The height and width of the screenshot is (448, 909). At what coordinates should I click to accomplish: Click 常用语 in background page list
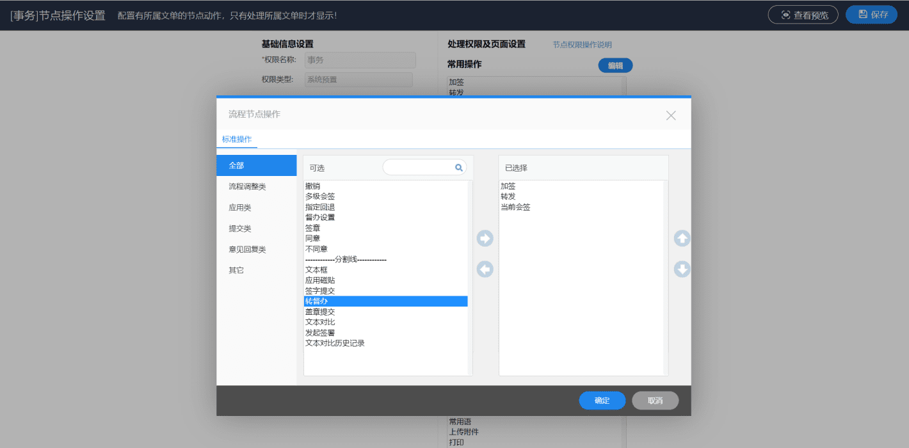click(x=460, y=422)
